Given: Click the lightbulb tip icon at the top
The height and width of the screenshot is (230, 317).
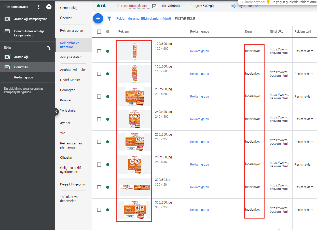Looking at the screenshot, I should coord(268,2).
